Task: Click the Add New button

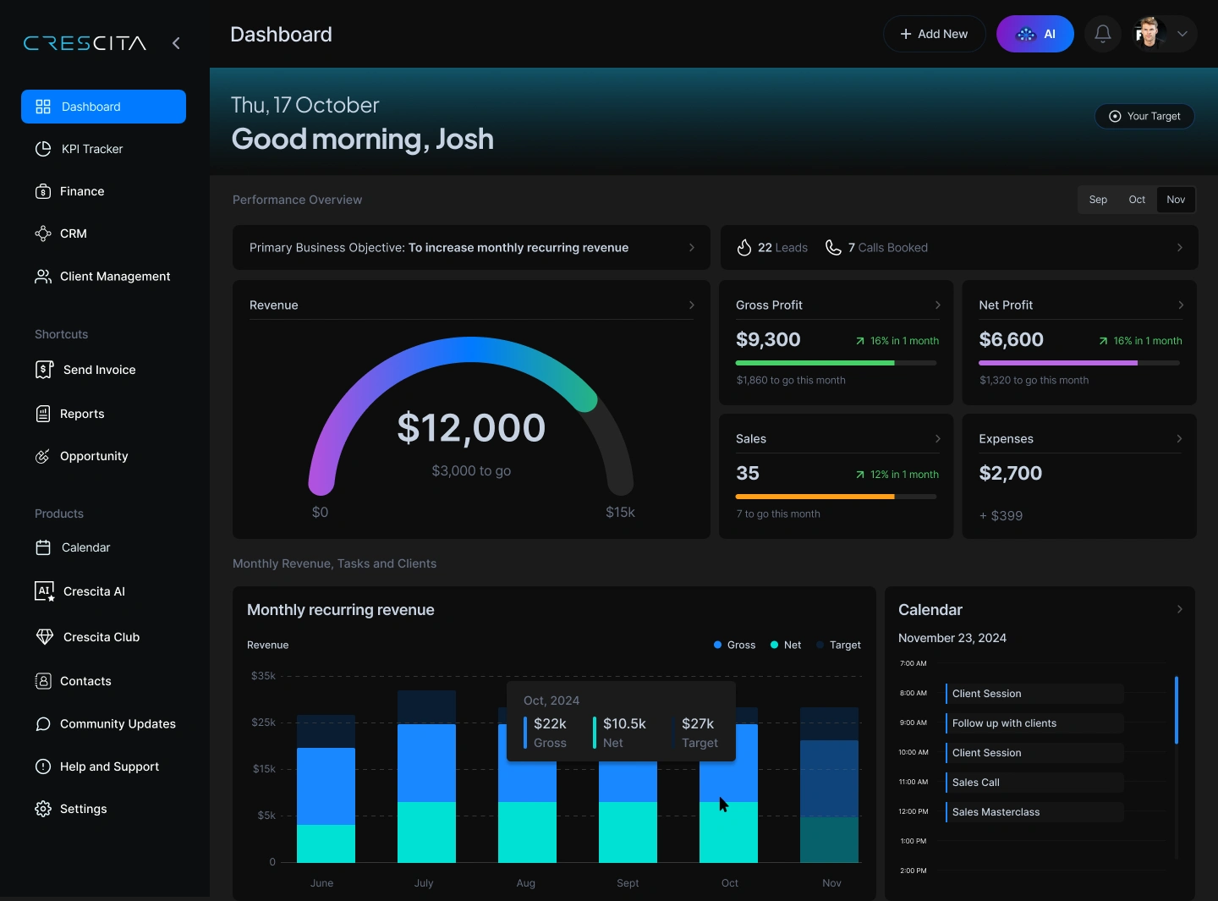Action: (934, 34)
